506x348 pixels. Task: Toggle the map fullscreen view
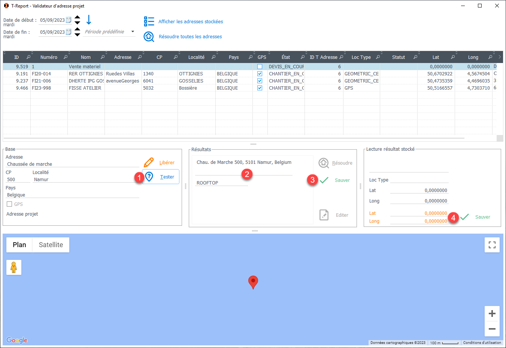492,245
